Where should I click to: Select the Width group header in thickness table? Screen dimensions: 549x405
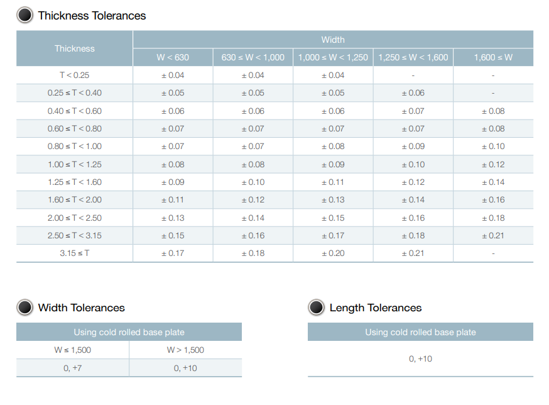click(x=333, y=40)
